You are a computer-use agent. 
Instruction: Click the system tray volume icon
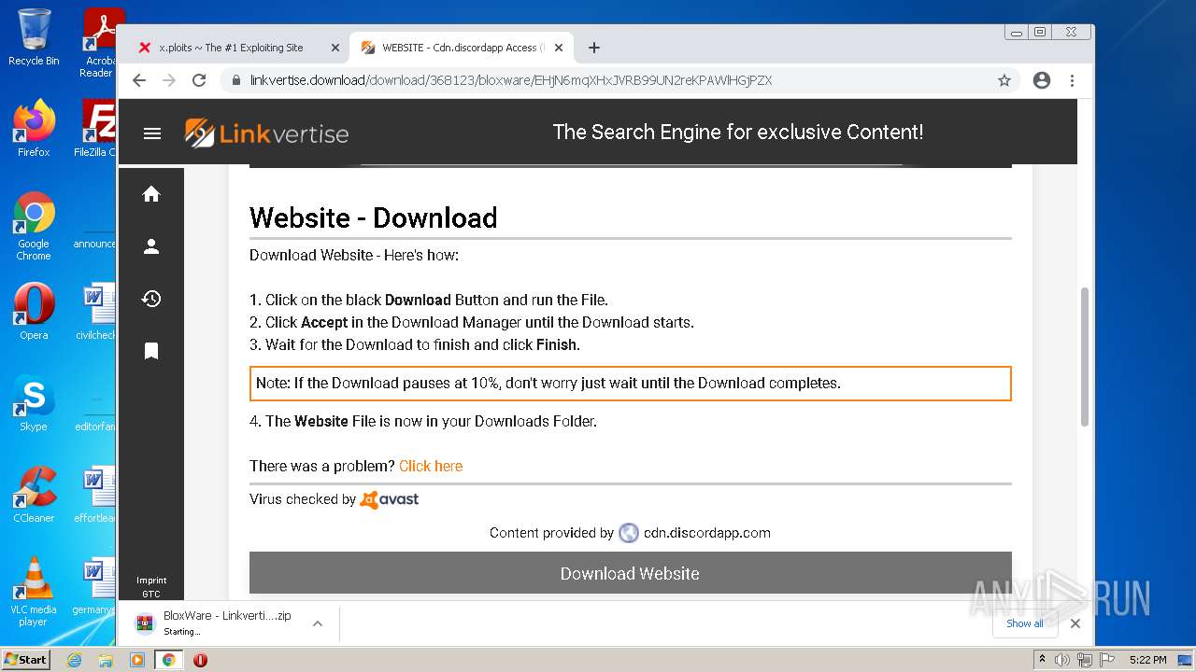(1062, 660)
